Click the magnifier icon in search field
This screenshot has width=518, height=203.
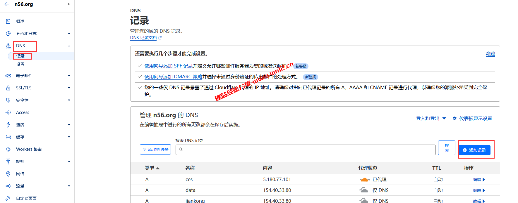point(181,150)
